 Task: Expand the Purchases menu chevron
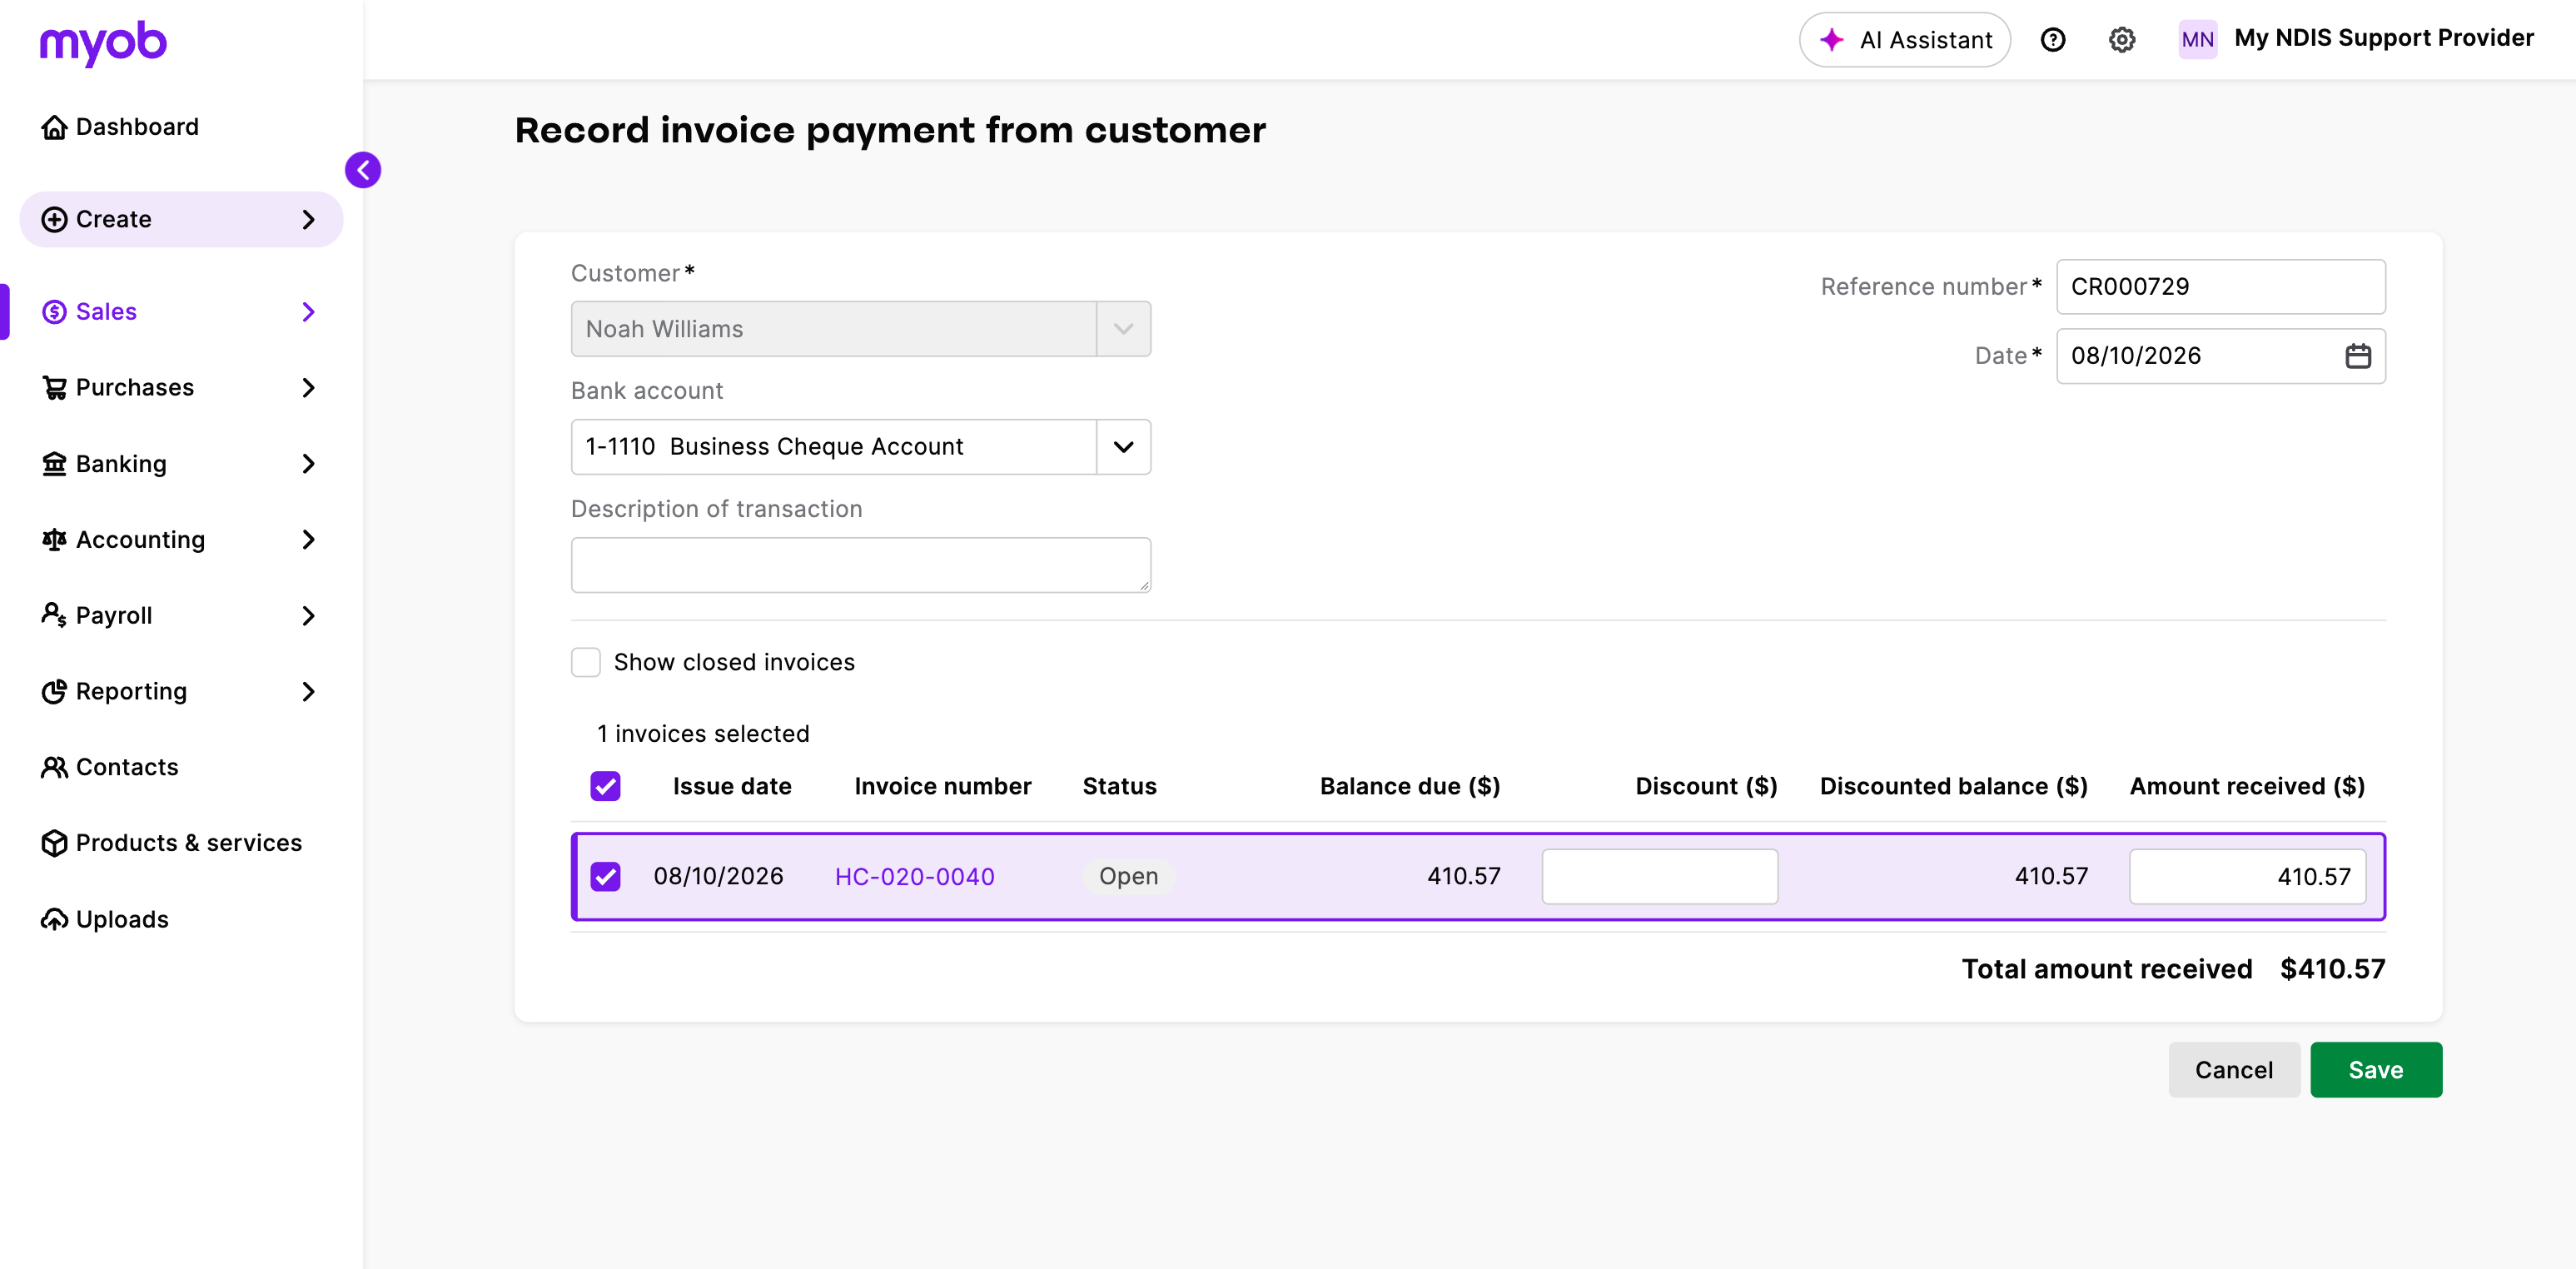tap(308, 388)
